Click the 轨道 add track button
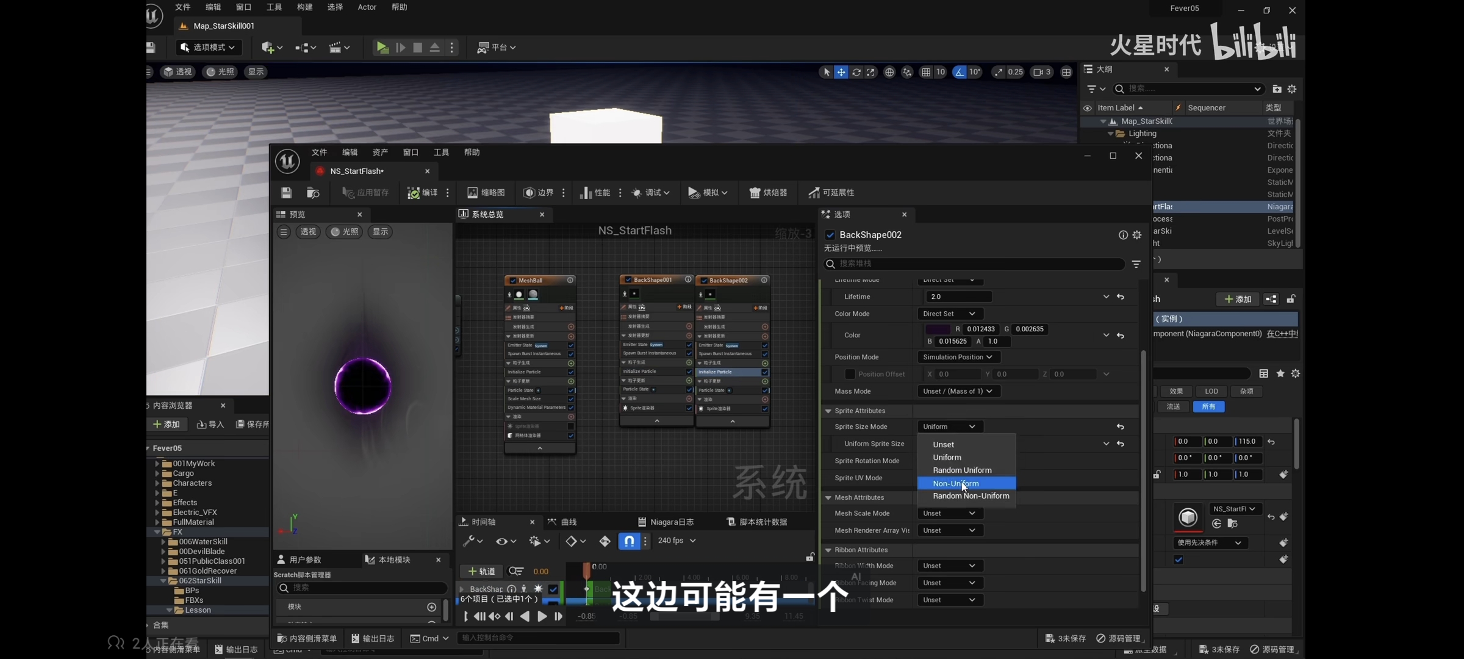Image resolution: width=1464 pixels, height=659 pixels. pyautogui.click(x=481, y=571)
